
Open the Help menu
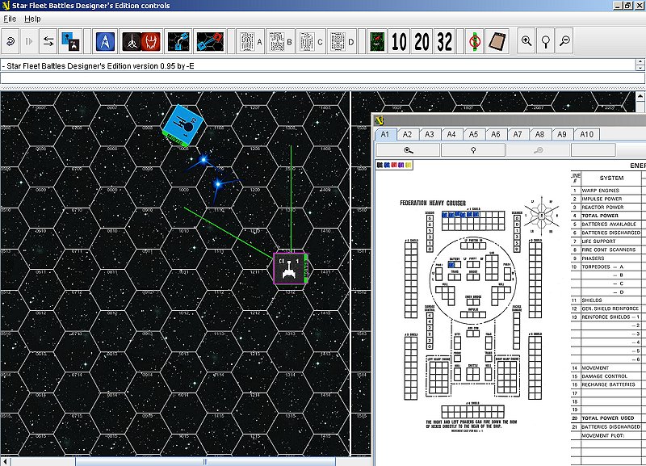click(32, 19)
